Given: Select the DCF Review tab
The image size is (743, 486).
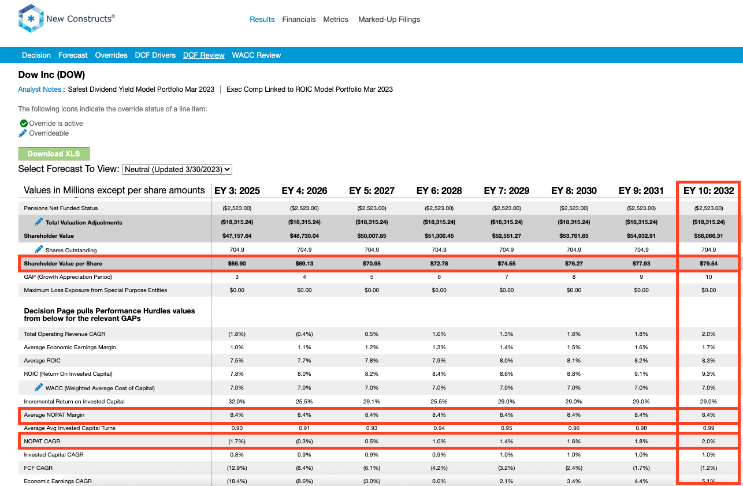Looking at the screenshot, I should click(204, 55).
